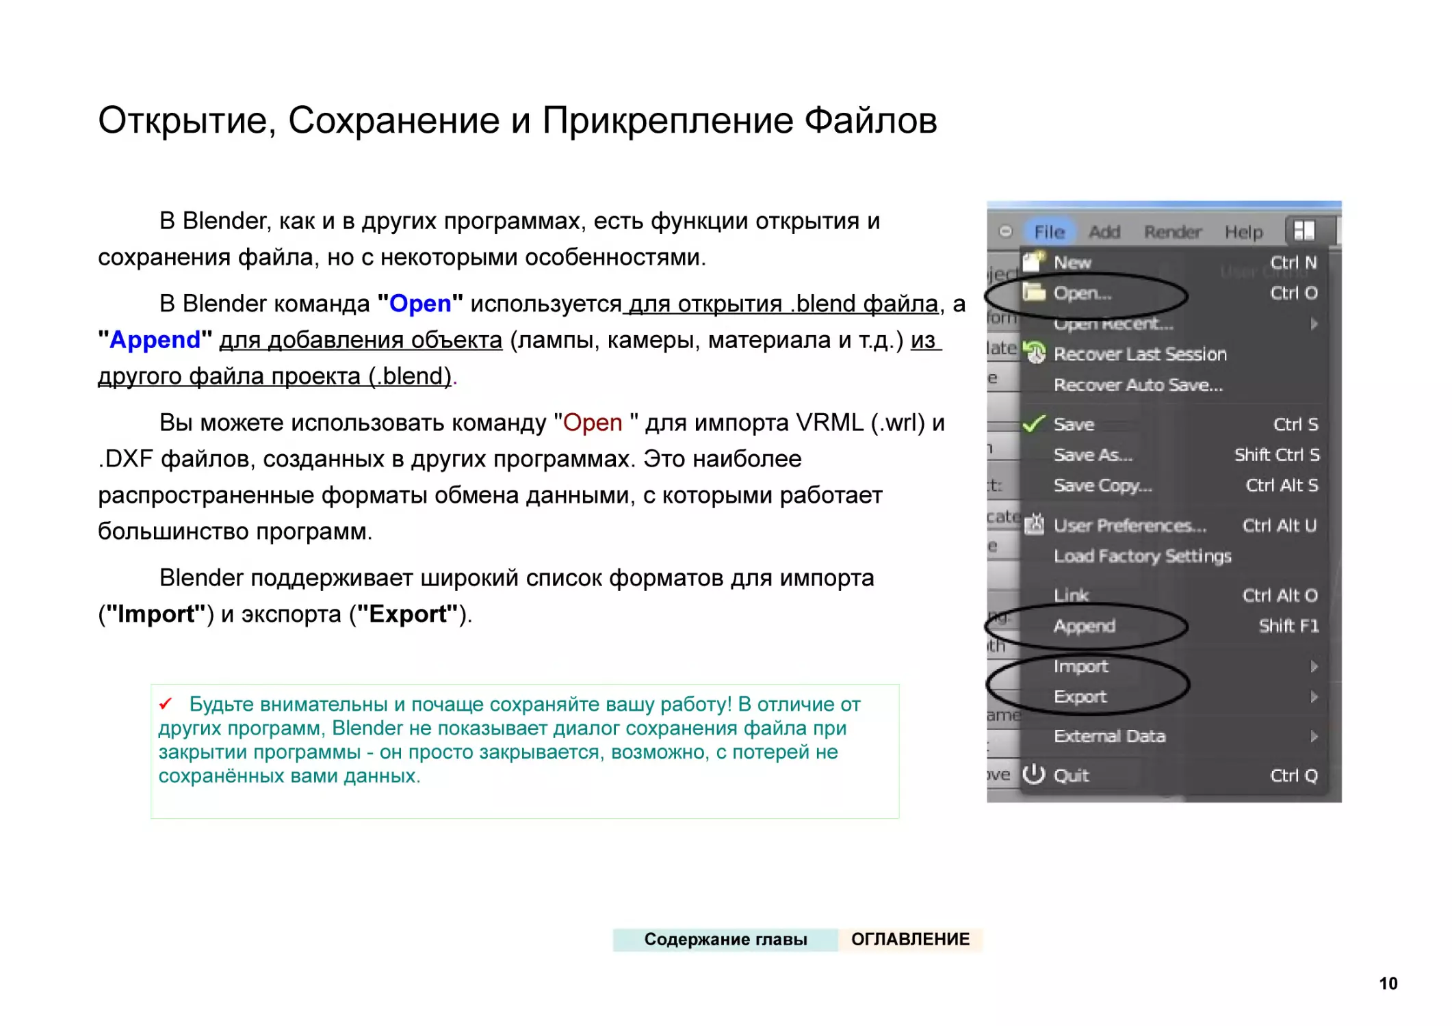This screenshot has height=1026, width=1452.
Task: Click the User Preferences icon
Action: (x=1034, y=524)
